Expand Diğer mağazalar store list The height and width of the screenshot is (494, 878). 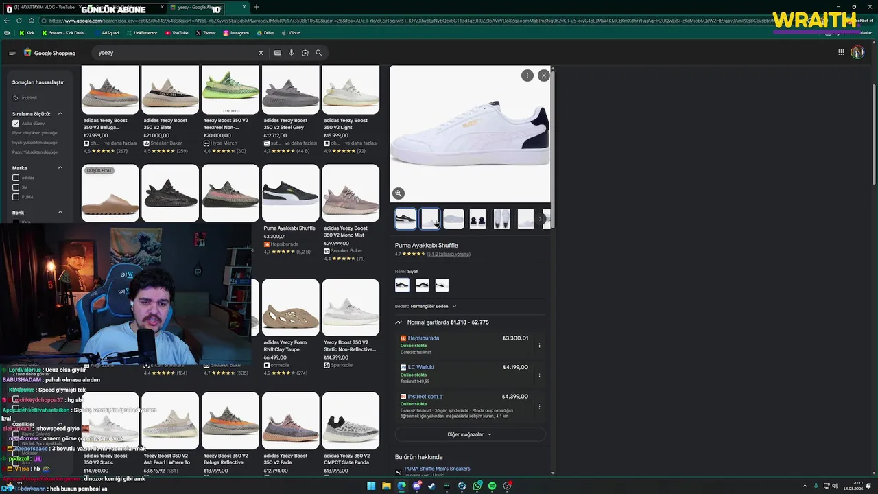(470, 434)
